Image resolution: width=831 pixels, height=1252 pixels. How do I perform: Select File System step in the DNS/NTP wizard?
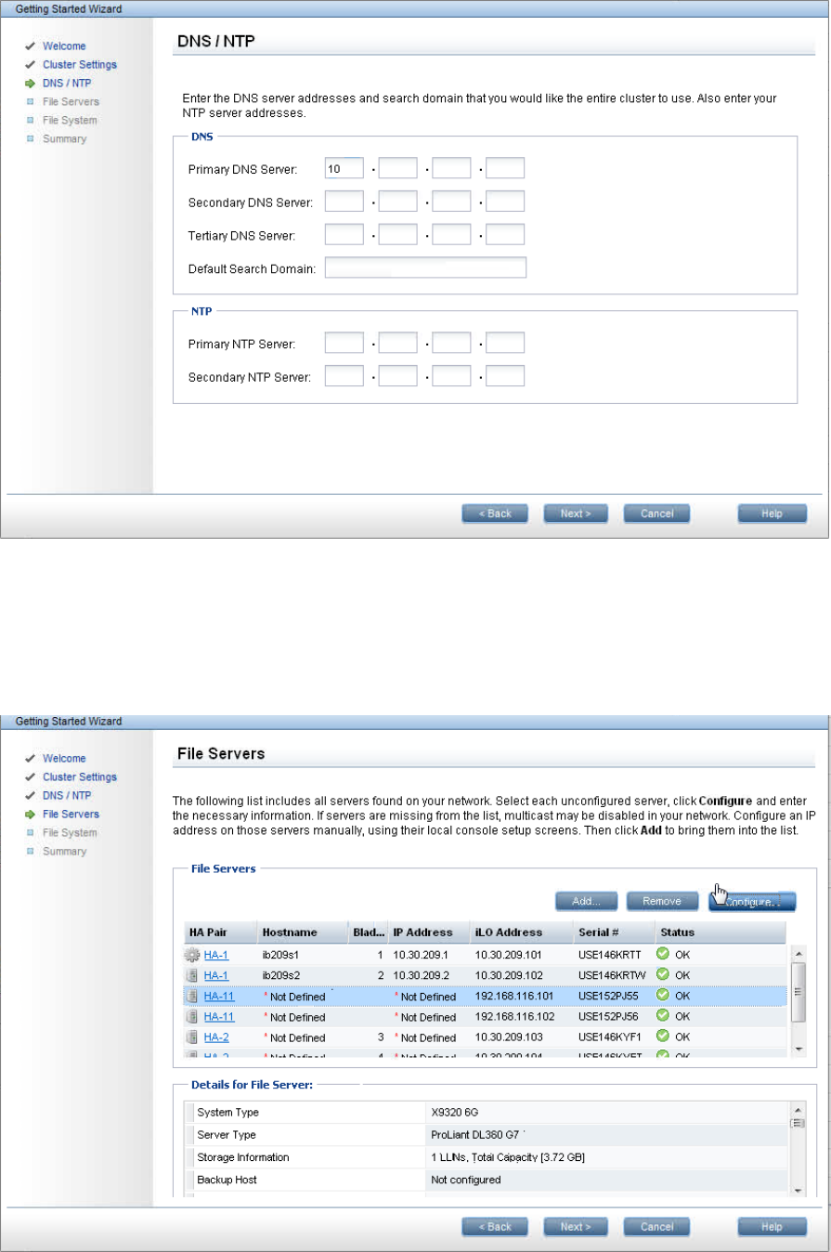(70, 120)
